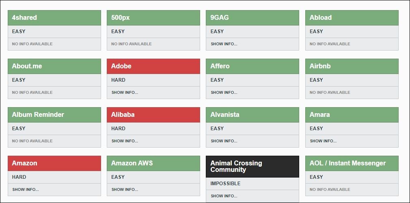Open the red Adobe header link
This screenshot has width=410, height=203.
pyautogui.click(x=121, y=66)
